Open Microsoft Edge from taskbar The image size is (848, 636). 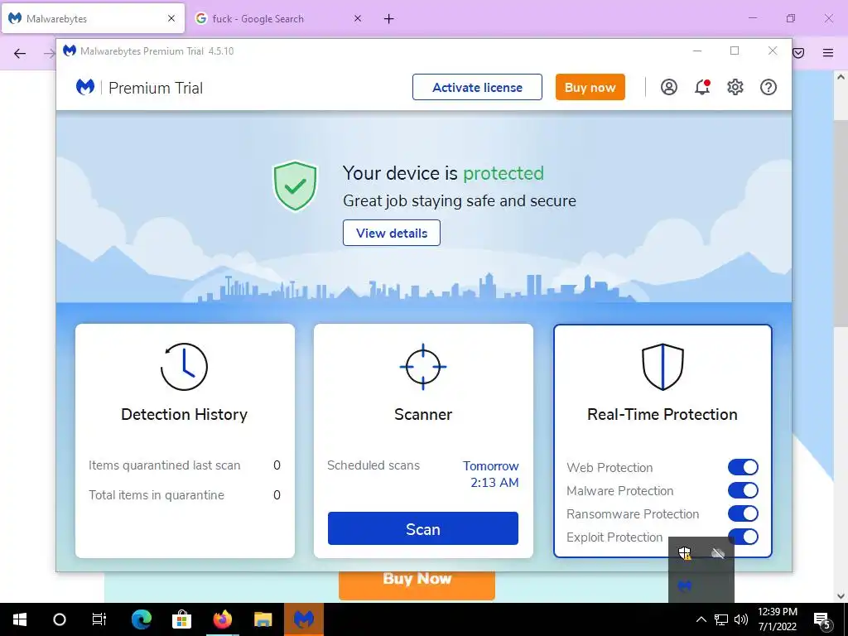click(142, 619)
